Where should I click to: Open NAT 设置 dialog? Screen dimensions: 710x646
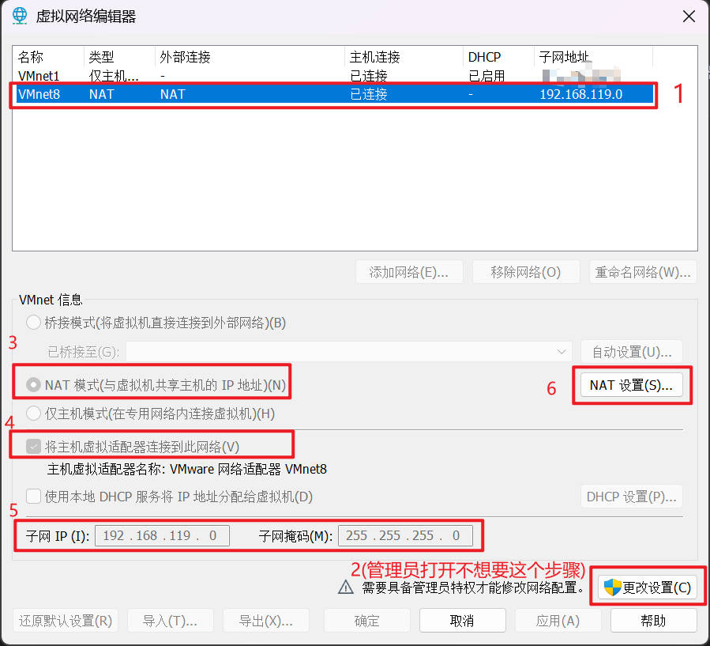[x=631, y=385]
